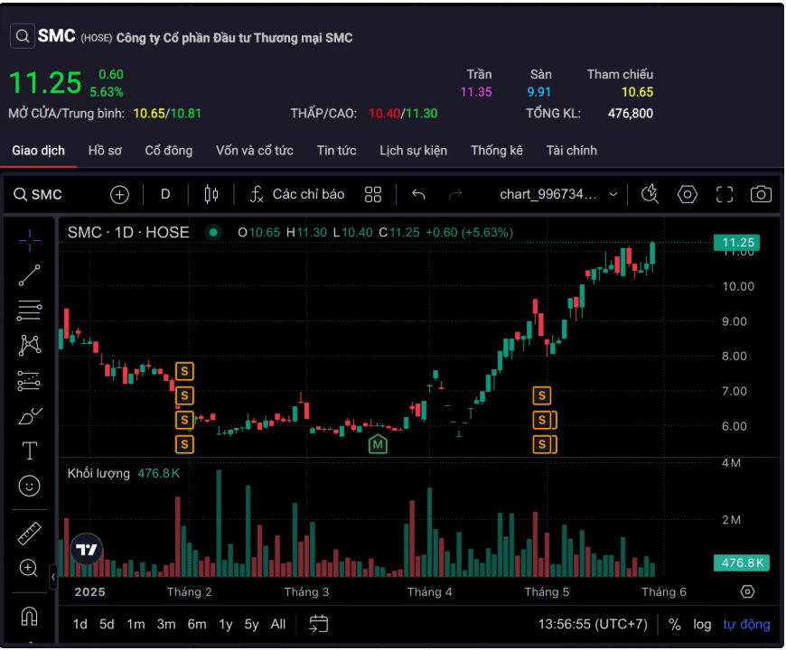This screenshot has width=786, height=650.
Task: Set chart range to 1y
Action: click(x=226, y=625)
